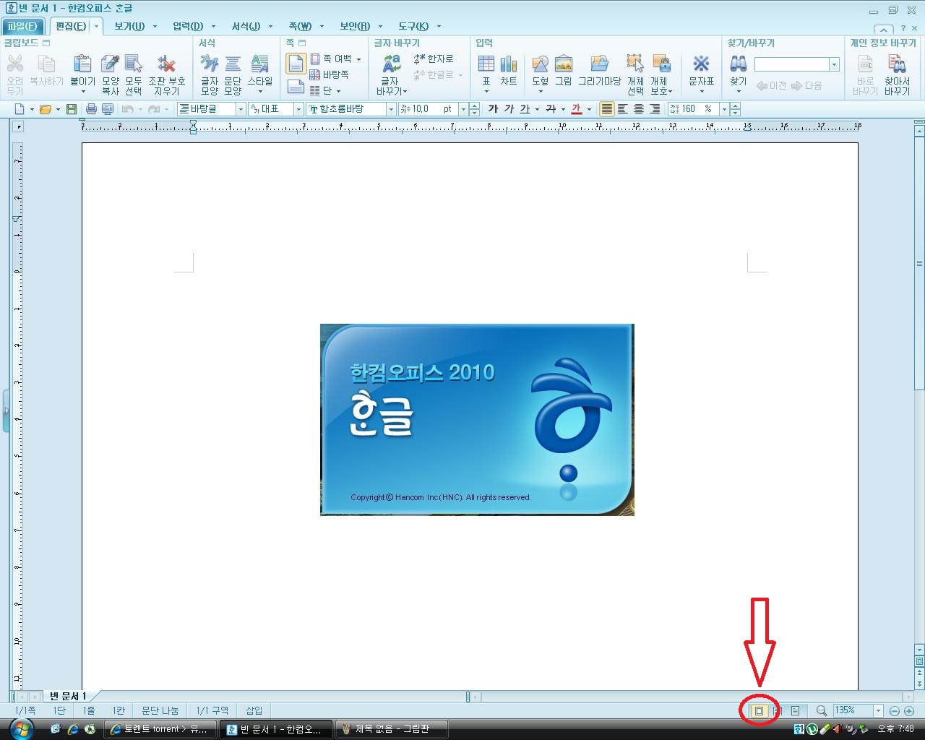Viewport: 925px width, 740px height.
Task: Click inside the find text input field
Action: click(x=791, y=65)
